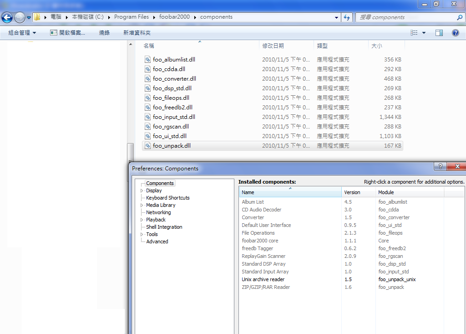Image resolution: width=466 pixels, height=334 pixels.
Task: Click the Explorer forward arrow button
Action: pyautogui.click(x=20, y=18)
